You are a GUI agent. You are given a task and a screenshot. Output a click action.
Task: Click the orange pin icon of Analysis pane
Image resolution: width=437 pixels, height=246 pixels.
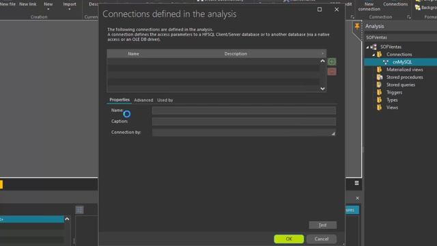click(x=357, y=27)
